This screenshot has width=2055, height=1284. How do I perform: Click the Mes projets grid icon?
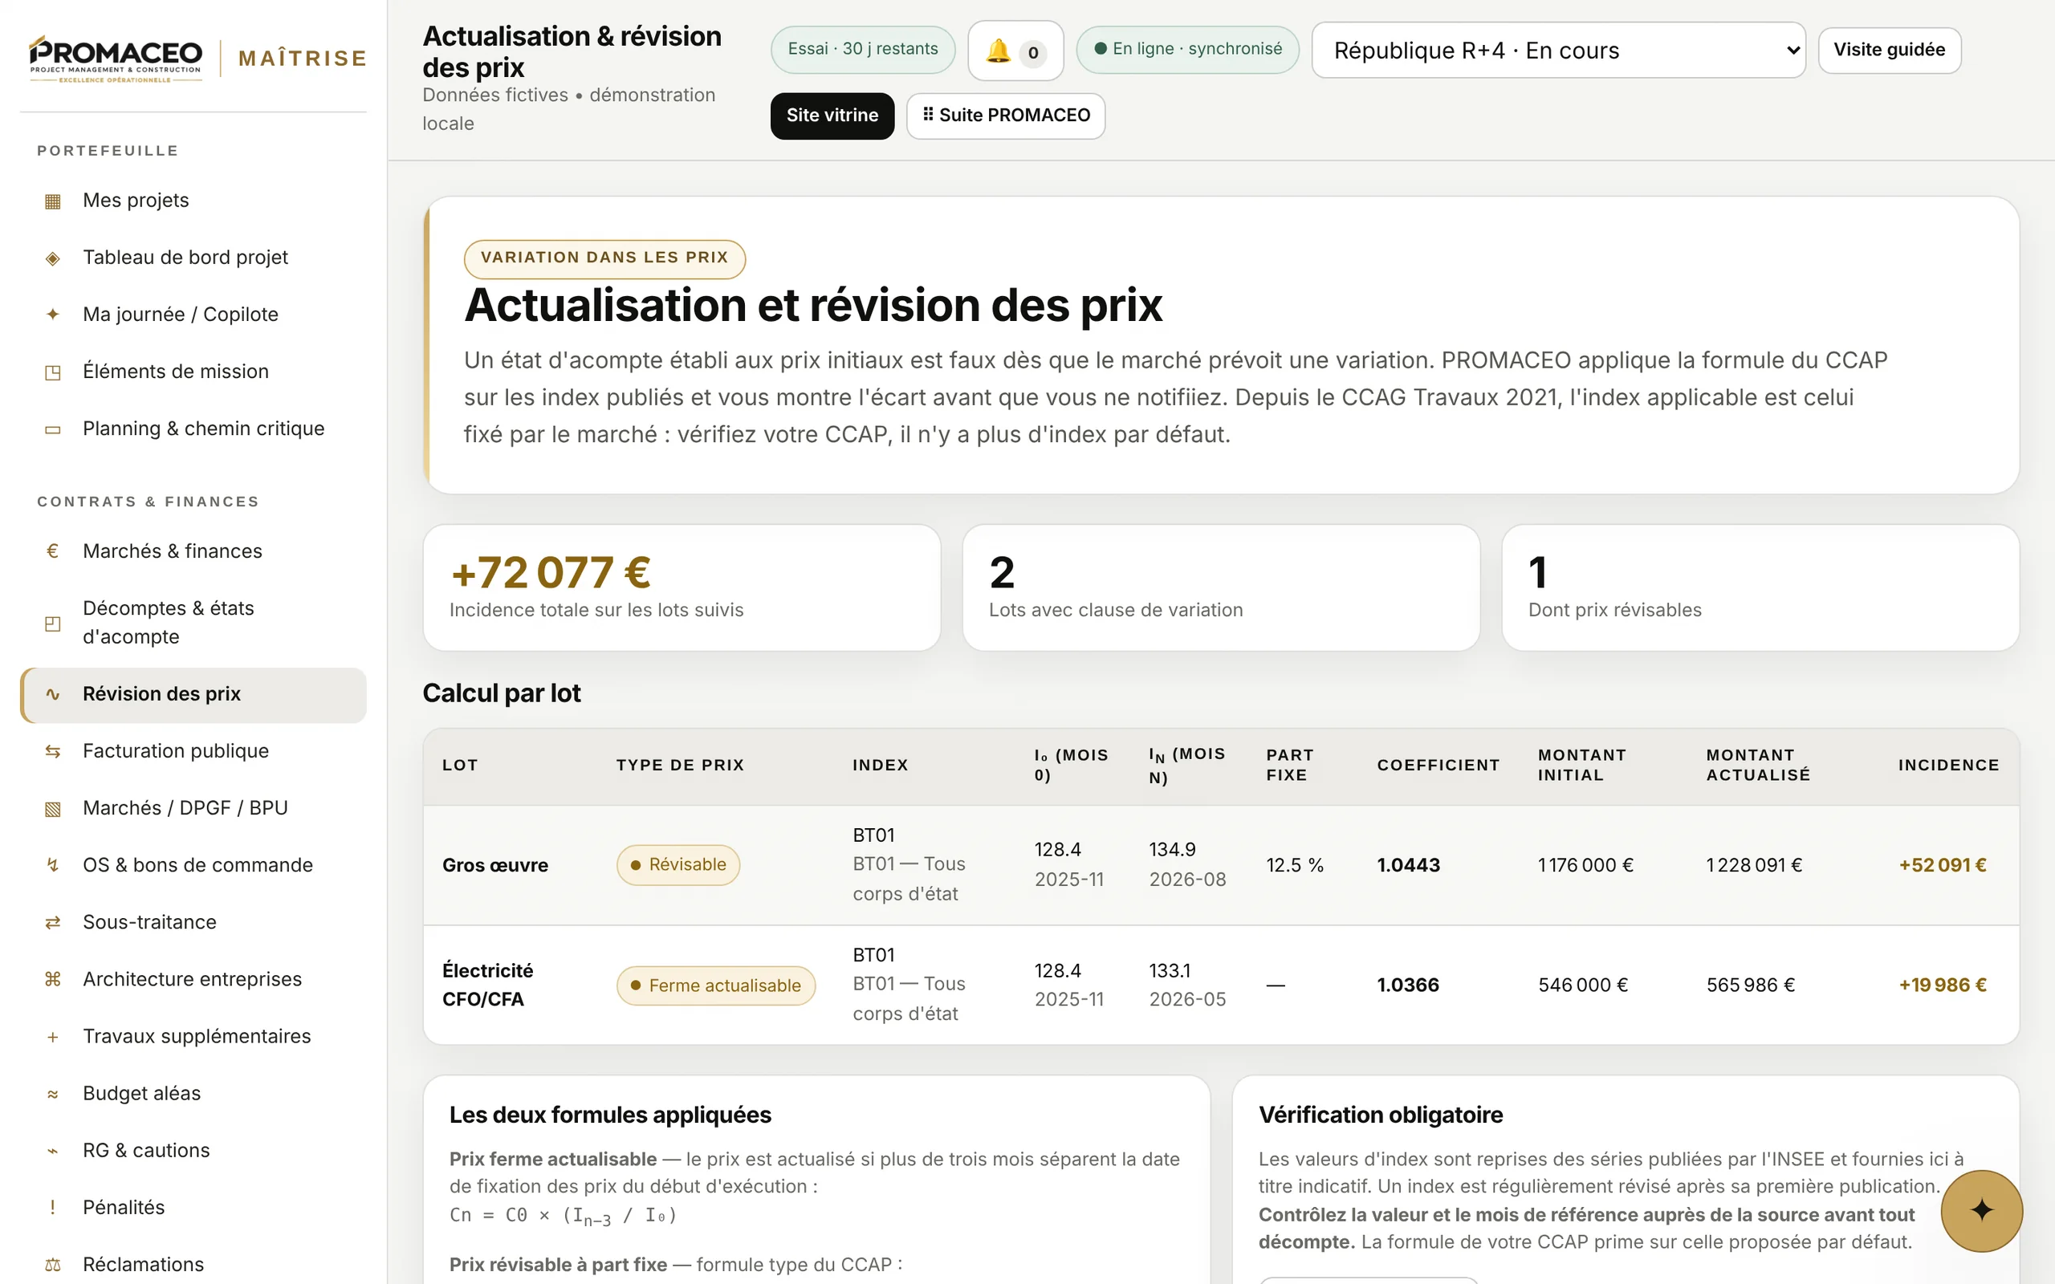point(53,201)
